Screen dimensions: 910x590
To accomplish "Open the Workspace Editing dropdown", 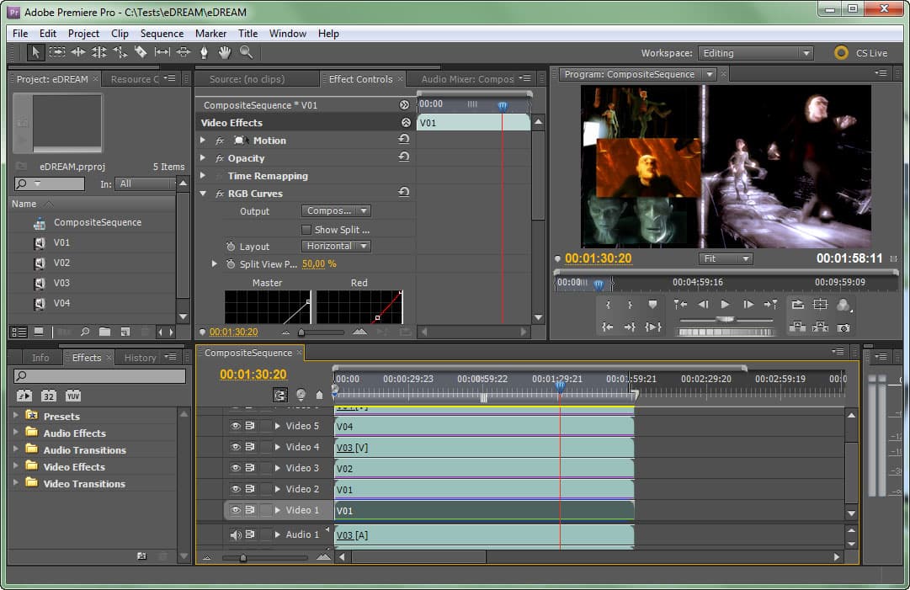I will pyautogui.click(x=756, y=53).
